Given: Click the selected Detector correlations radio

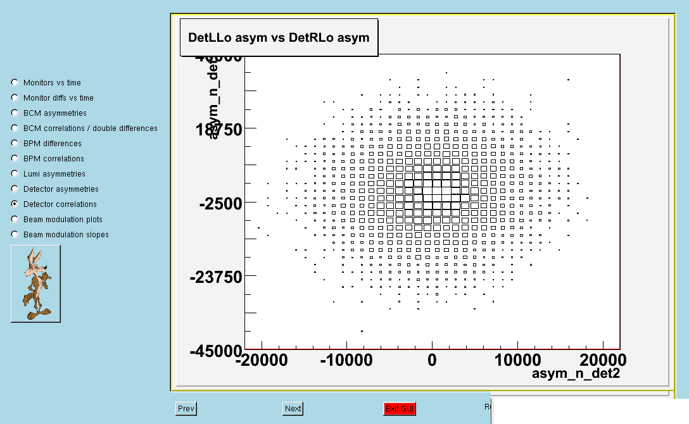Looking at the screenshot, I should (x=15, y=204).
